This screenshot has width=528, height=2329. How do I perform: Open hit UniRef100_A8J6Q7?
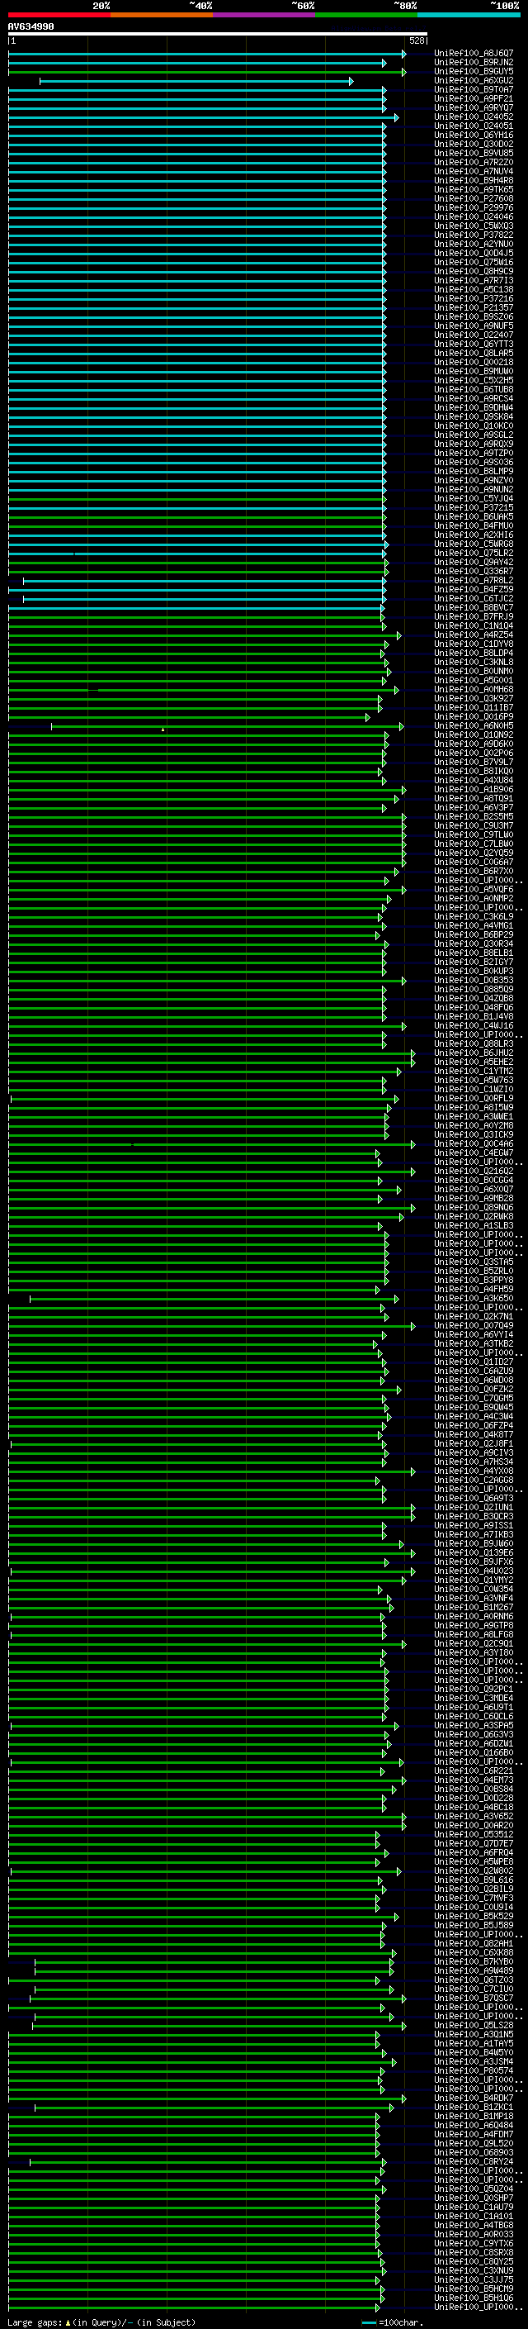point(474,54)
